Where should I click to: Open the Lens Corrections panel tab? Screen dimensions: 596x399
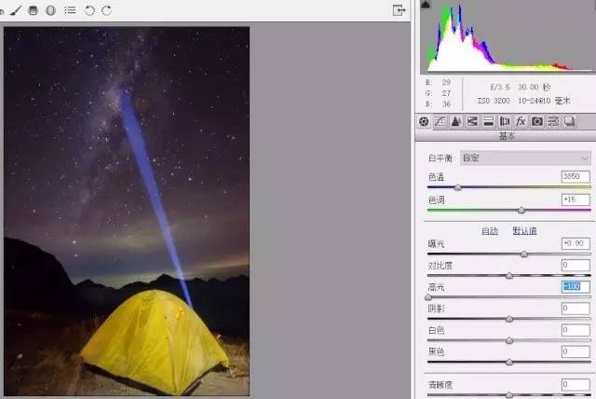point(505,121)
